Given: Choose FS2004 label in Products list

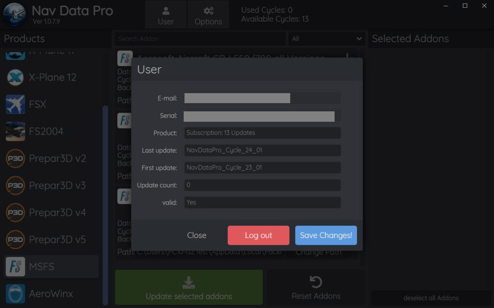Looking at the screenshot, I should pyautogui.click(x=46, y=131).
